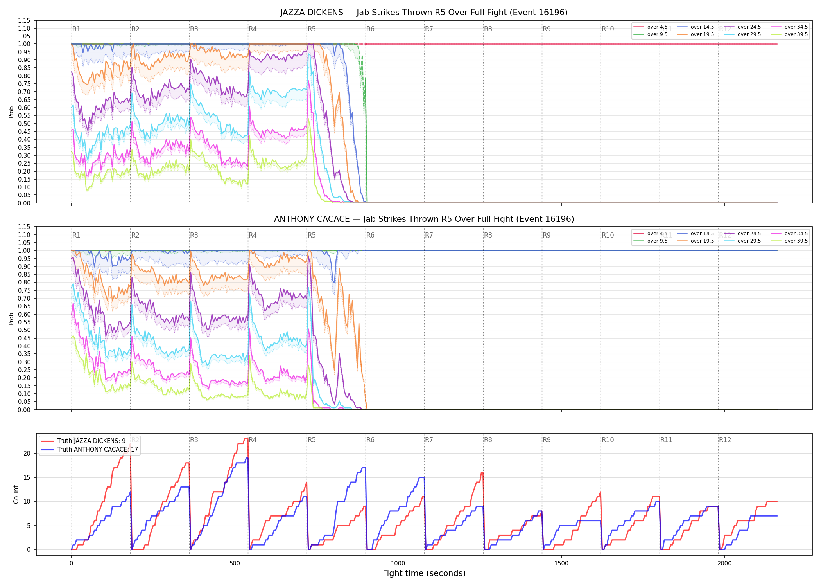Click 0.50 tick on Dickens chart y-axis
The height and width of the screenshot is (587, 821).
(24, 124)
